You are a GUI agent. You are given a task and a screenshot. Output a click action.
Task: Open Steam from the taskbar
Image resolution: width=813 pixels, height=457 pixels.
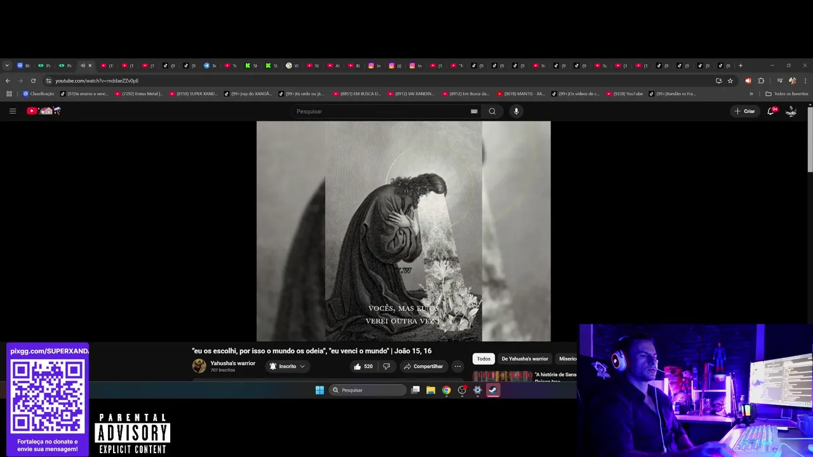click(x=493, y=390)
